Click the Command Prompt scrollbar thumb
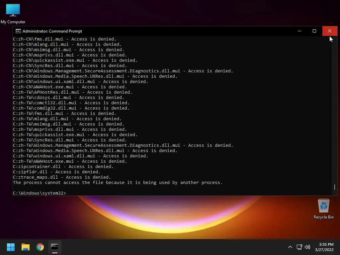Image resolution: width=340 pixels, height=255 pixels. pyautogui.click(x=335, y=187)
